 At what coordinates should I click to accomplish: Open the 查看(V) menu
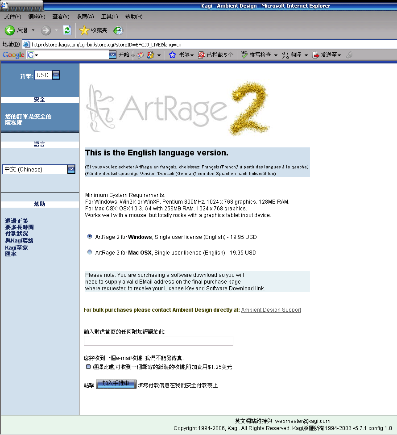point(61,17)
